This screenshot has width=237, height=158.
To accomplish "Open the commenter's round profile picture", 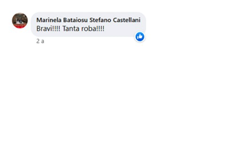I will 20,21.
